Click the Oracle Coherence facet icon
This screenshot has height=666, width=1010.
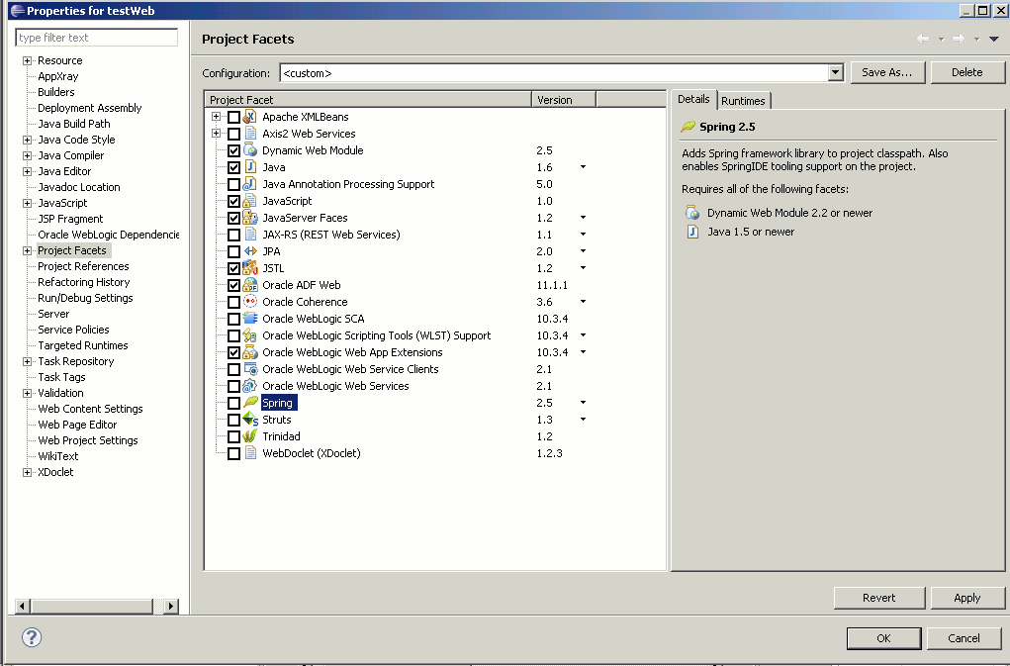tap(250, 302)
